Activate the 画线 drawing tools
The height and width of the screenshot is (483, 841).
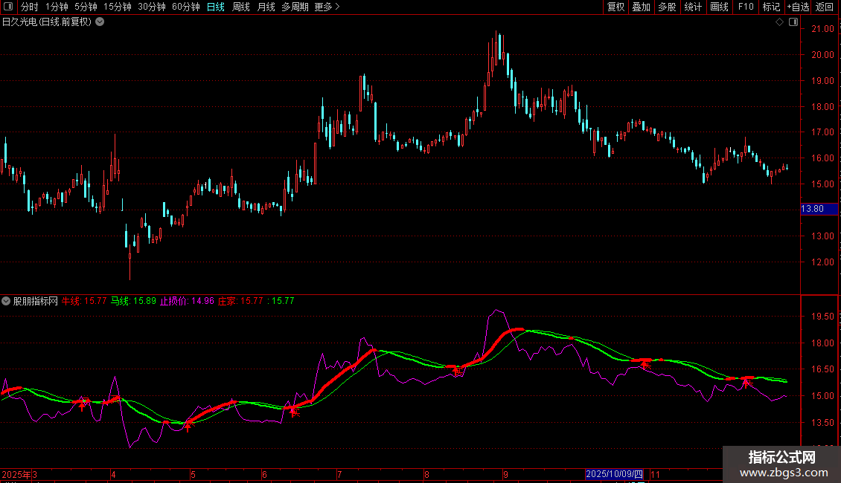[x=719, y=7]
